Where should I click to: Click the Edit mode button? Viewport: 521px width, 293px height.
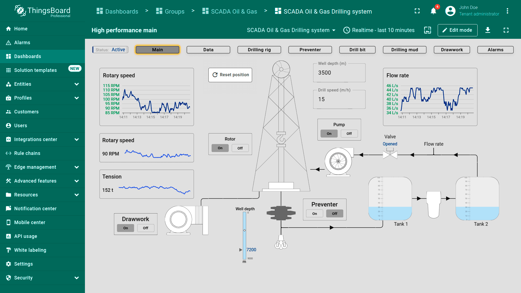pos(457,30)
